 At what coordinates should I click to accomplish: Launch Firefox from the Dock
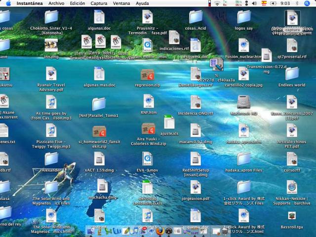160,231
